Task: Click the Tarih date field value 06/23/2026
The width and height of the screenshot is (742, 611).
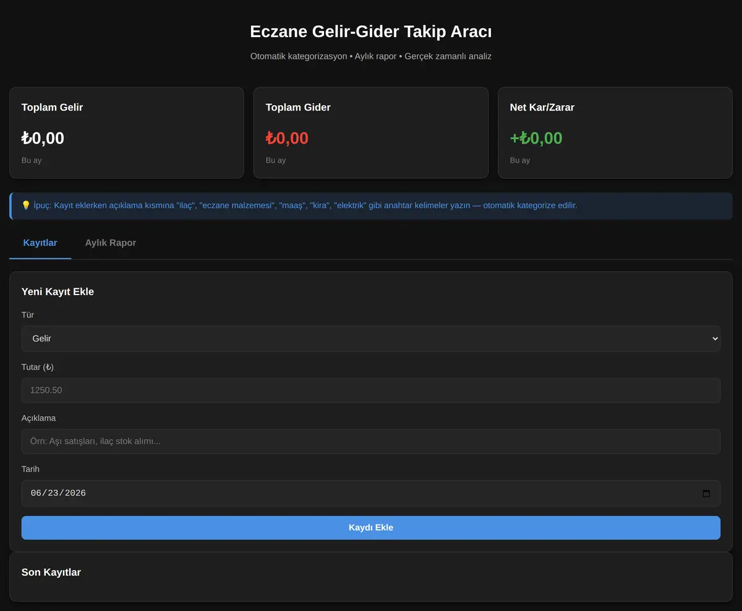Action: pos(58,493)
